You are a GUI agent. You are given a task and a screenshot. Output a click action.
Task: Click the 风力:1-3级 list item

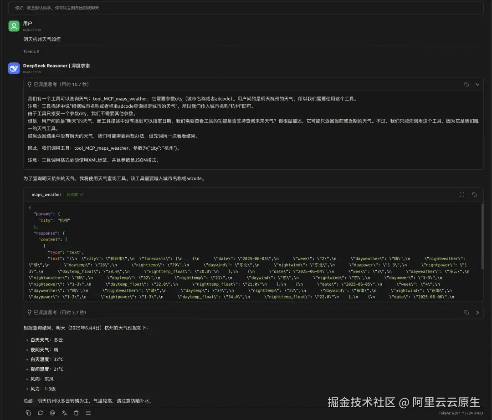coord(43,389)
